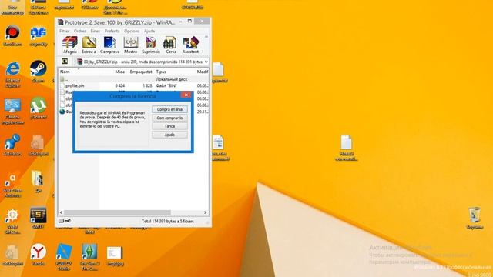Select the profile.bin file row
This screenshot has width=493, height=277.
pyautogui.click(x=133, y=85)
